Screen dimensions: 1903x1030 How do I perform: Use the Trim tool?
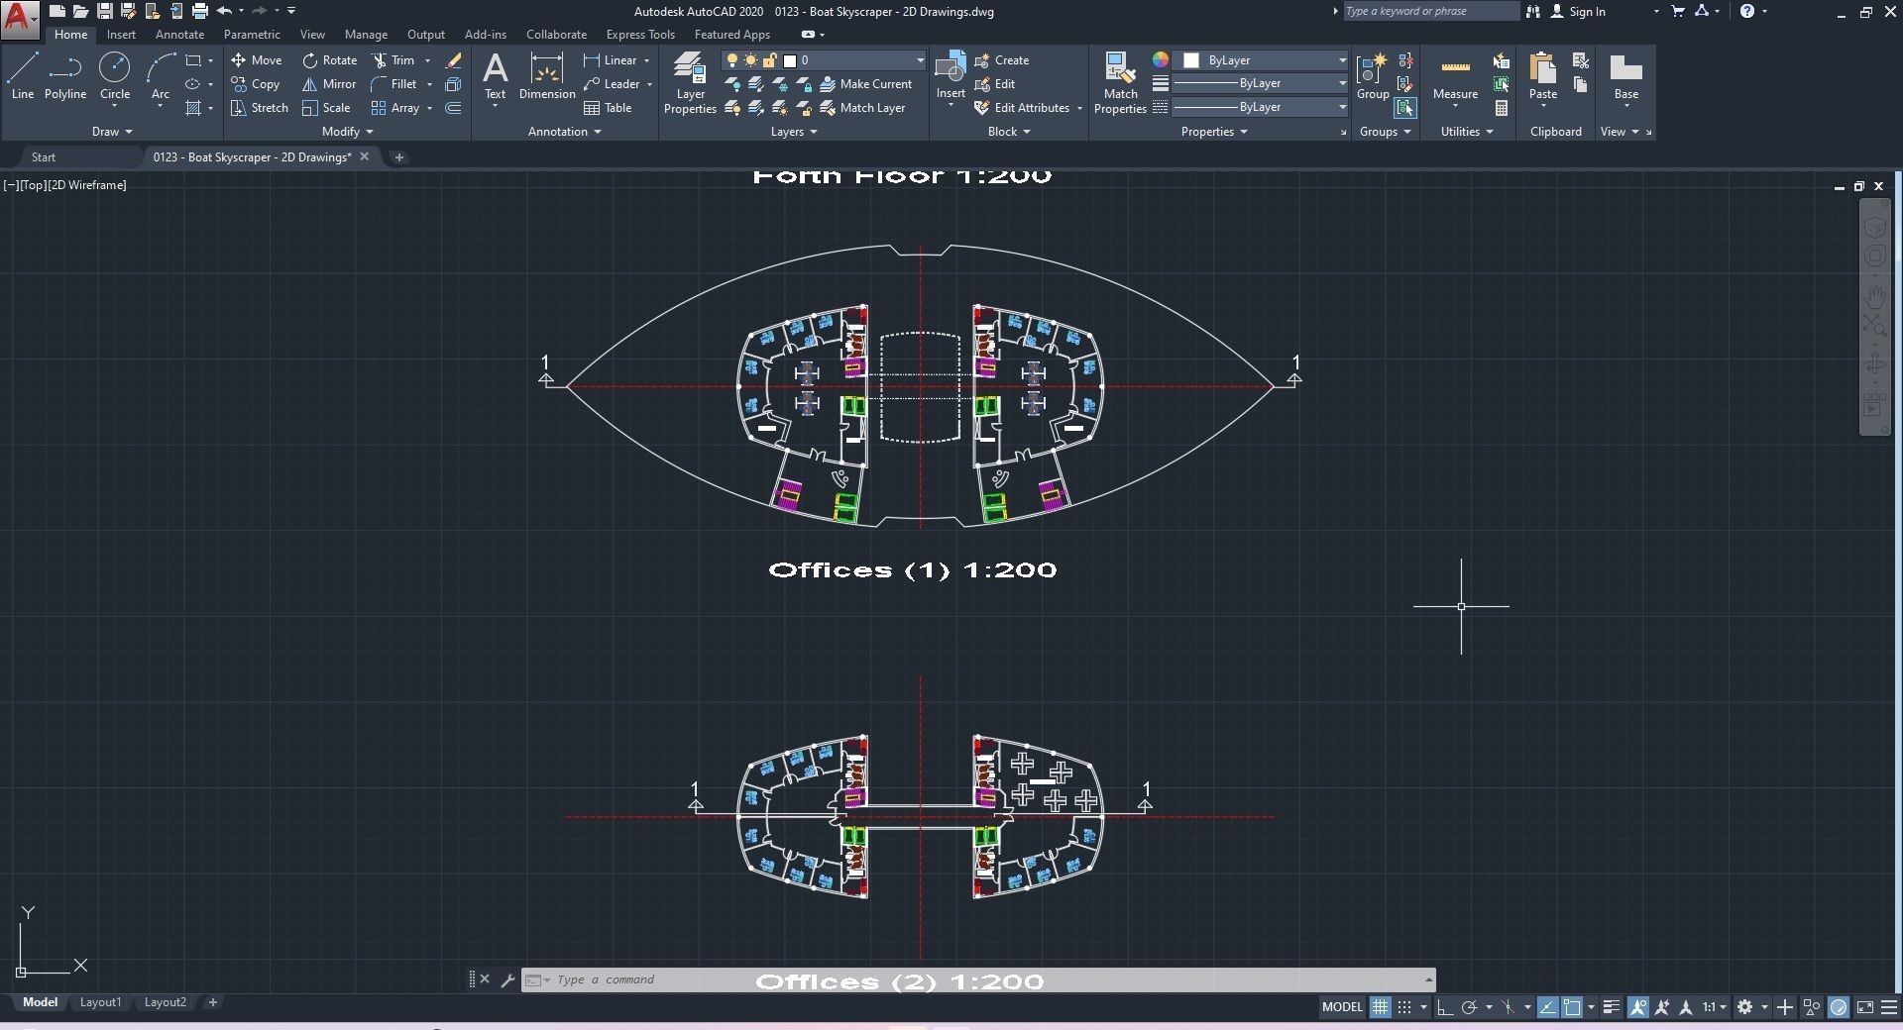(x=393, y=60)
